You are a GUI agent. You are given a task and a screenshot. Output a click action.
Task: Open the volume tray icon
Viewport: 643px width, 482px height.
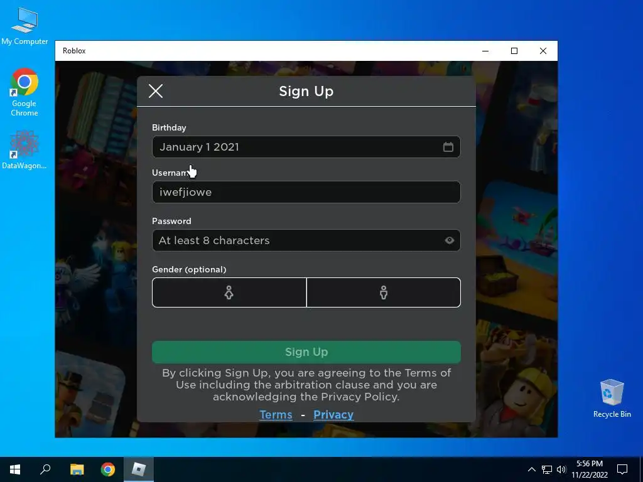[x=561, y=469]
